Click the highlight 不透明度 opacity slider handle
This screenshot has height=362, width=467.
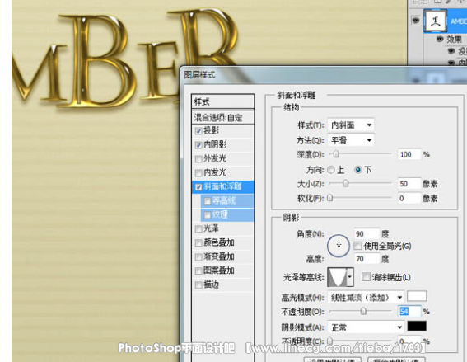tap(363, 312)
